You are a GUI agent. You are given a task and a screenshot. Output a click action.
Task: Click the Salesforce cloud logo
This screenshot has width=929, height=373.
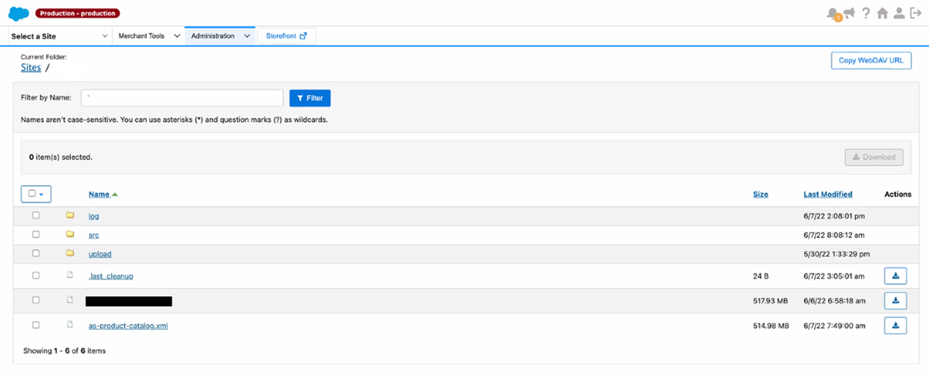click(18, 13)
